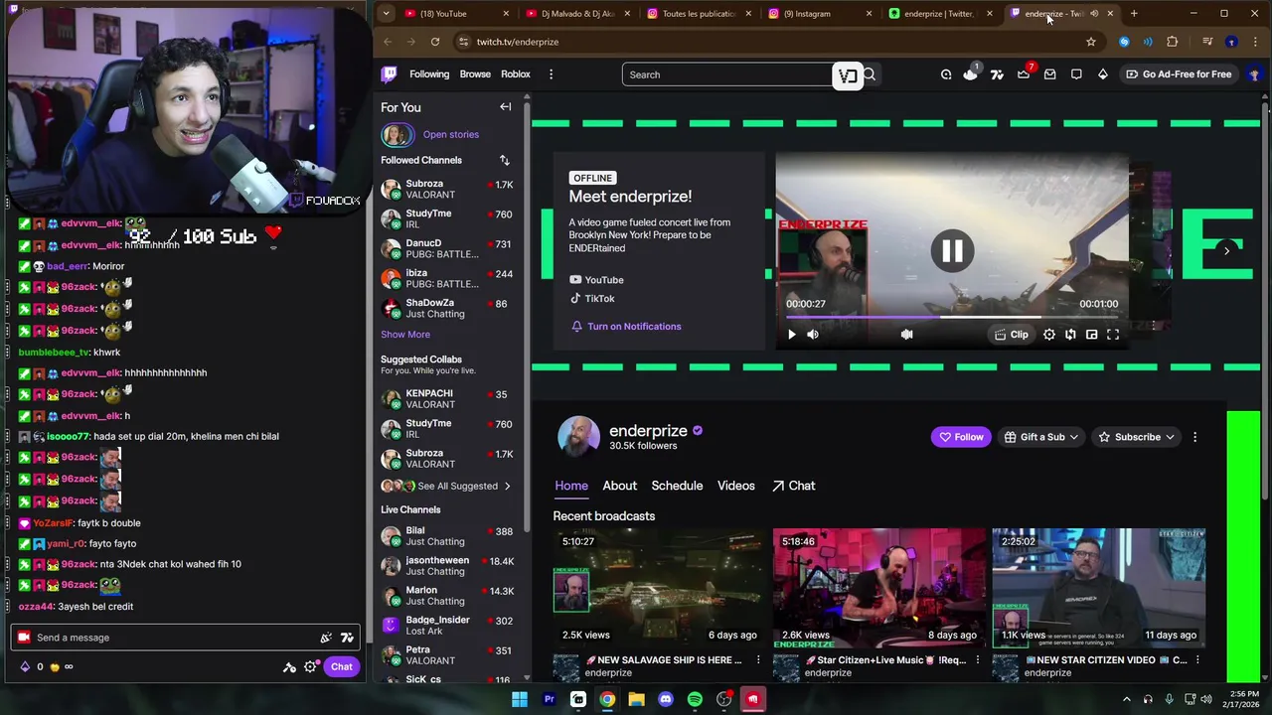Open the user profile avatar menu
Screen dimensions: 1272x715
click(1254, 74)
